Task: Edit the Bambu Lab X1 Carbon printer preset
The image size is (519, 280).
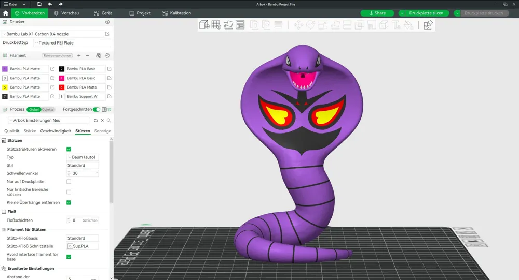Action: coord(107,34)
